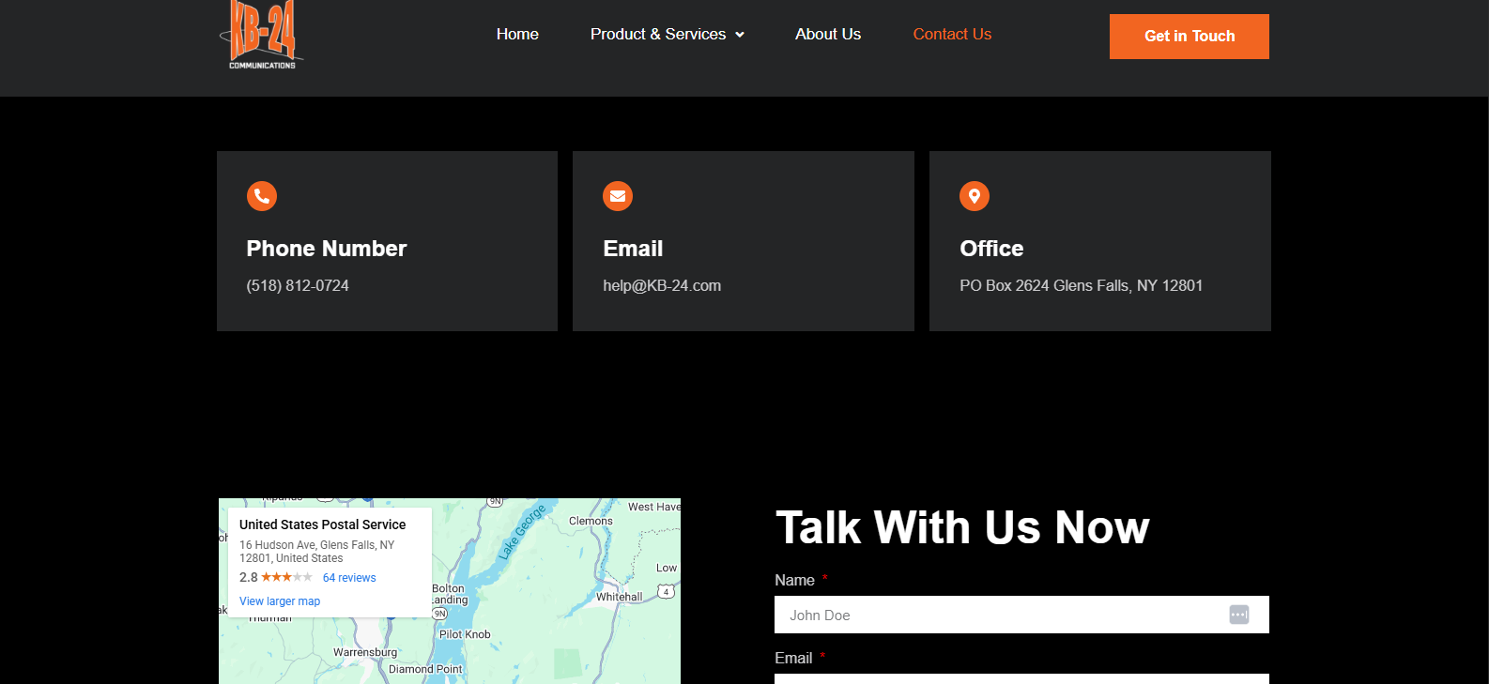
Task: Click United States Postal Service map title
Action: tap(323, 524)
